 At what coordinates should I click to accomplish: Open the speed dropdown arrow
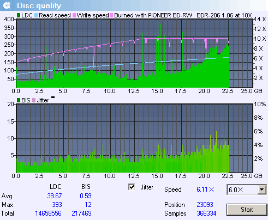[x=262, y=190]
